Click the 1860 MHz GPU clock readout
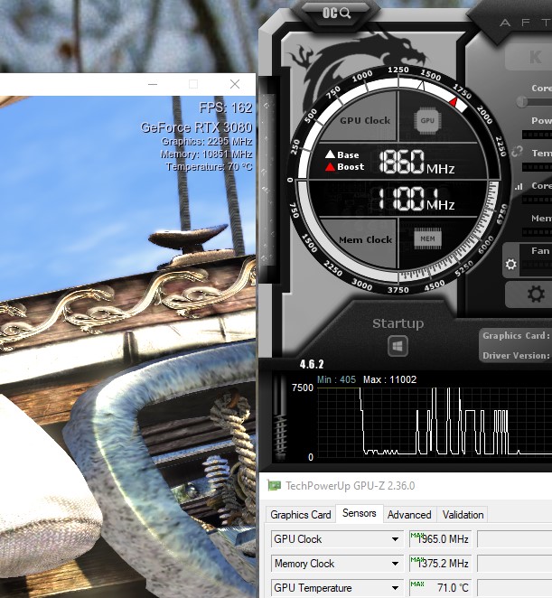552x598 pixels. tap(416, 162)
